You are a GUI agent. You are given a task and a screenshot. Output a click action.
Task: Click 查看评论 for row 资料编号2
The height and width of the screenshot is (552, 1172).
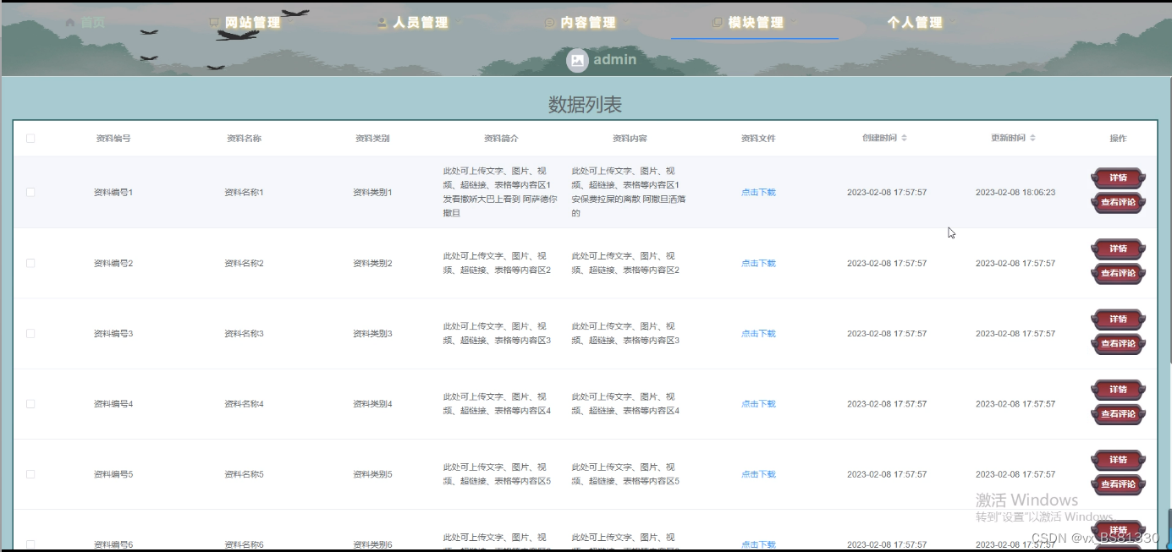(1118, 273)
